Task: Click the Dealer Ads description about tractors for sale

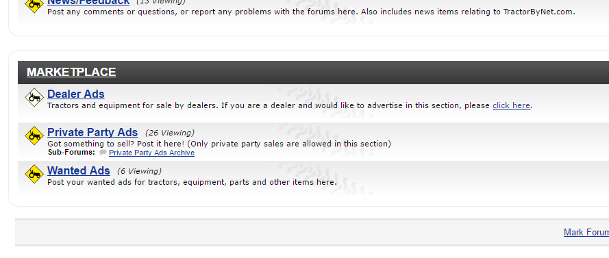Action: tap(269, 105)
